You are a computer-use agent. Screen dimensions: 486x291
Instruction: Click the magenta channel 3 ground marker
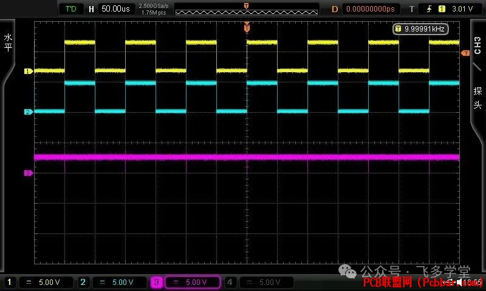click(28, 173)
